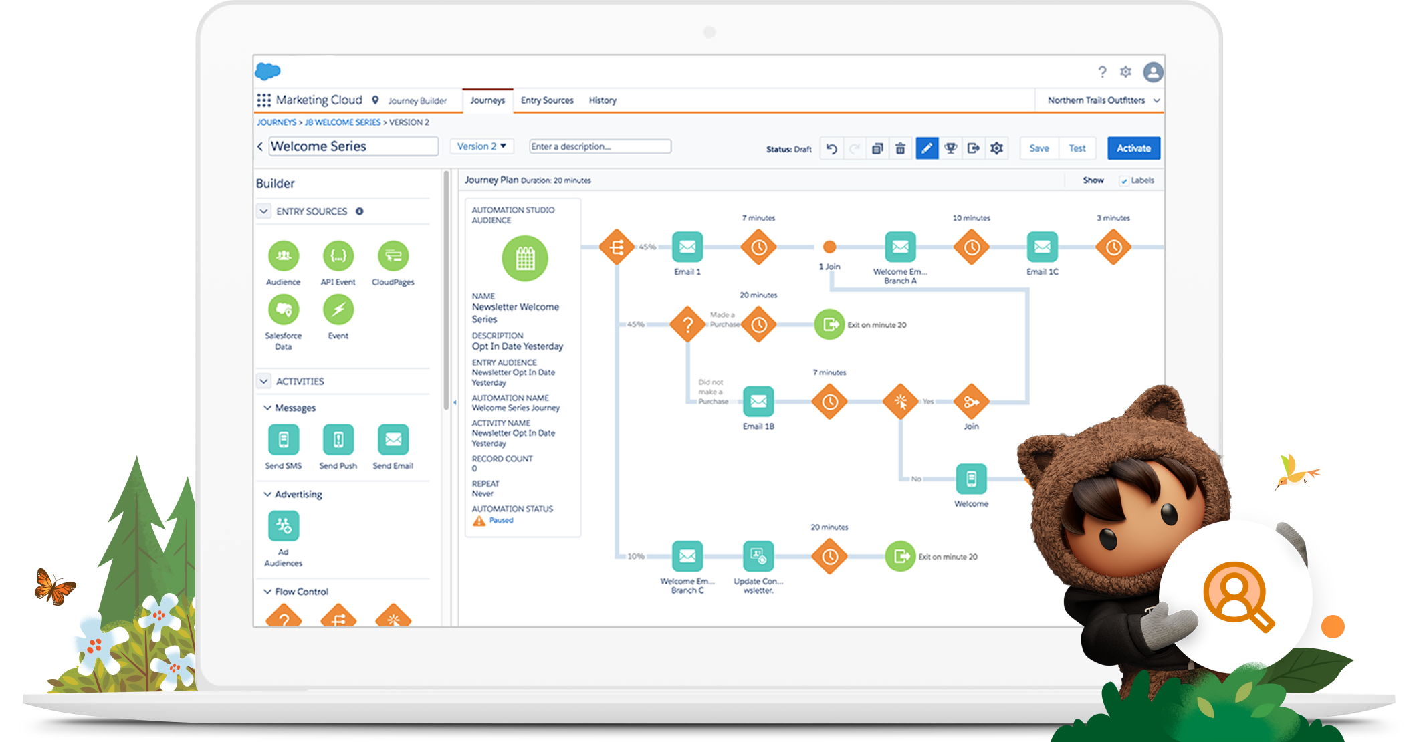Viewport: 1423px width, 742px height.
Task: Open the Version 2 dropdown
Action: (x=481, y=146)
